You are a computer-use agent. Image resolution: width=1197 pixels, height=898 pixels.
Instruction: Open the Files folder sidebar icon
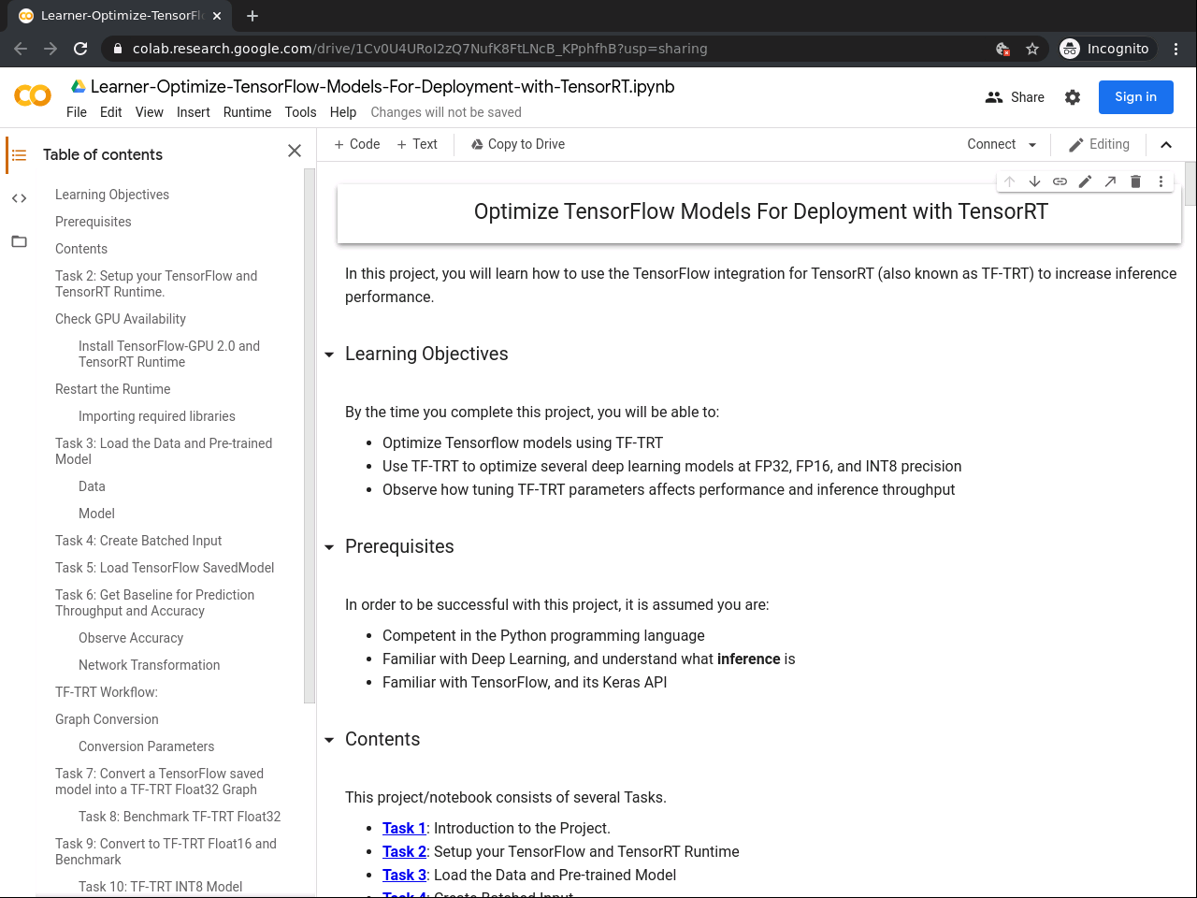pyautogui.click(x=19, y=241)
